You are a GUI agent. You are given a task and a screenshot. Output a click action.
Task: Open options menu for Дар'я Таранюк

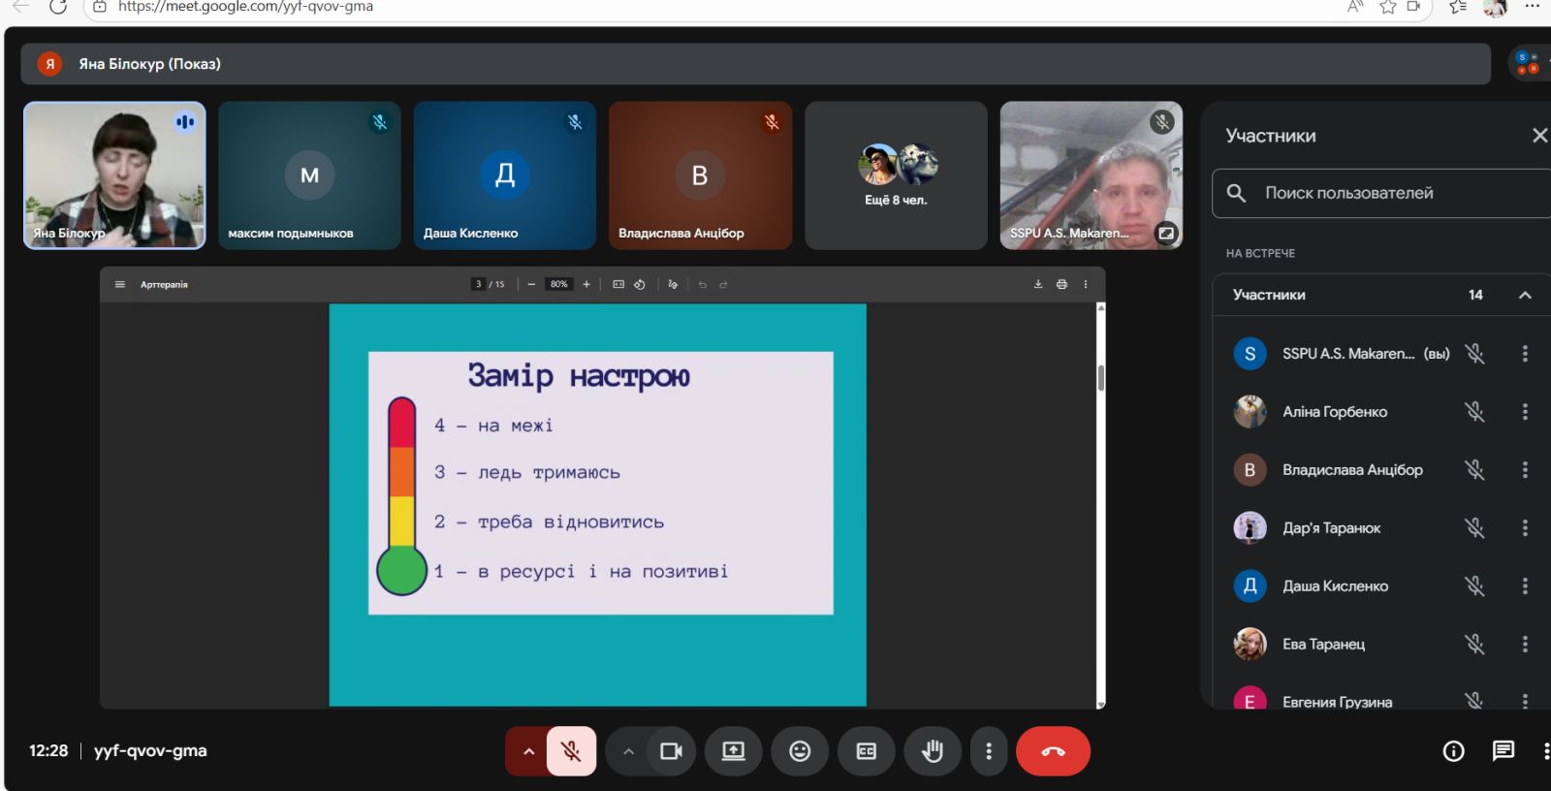click(1525, 528)
